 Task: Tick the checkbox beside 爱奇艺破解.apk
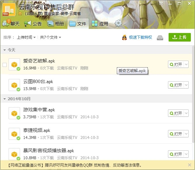(x=4, y=65)
